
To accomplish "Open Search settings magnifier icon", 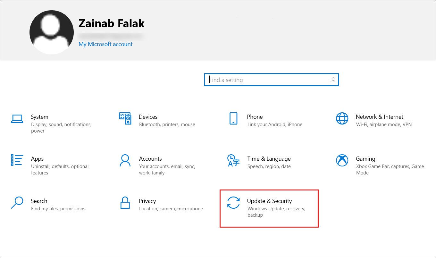I will pos(17,203).
